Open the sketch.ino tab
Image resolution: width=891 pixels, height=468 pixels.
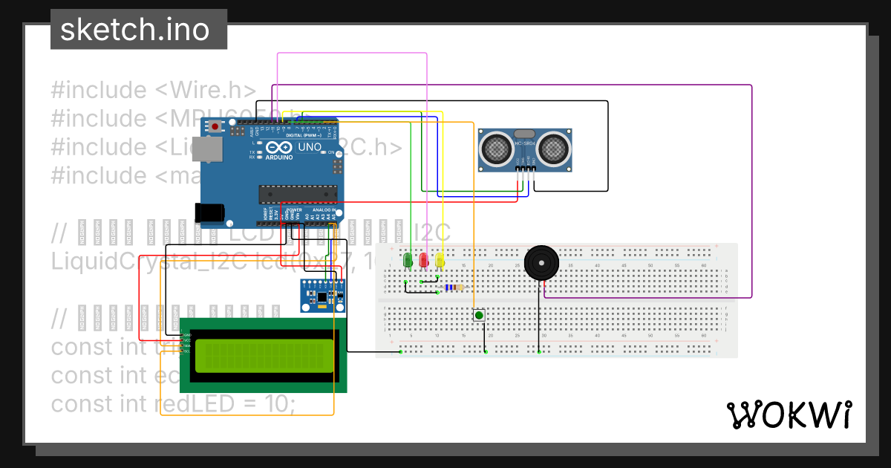[x=139, y=30]
